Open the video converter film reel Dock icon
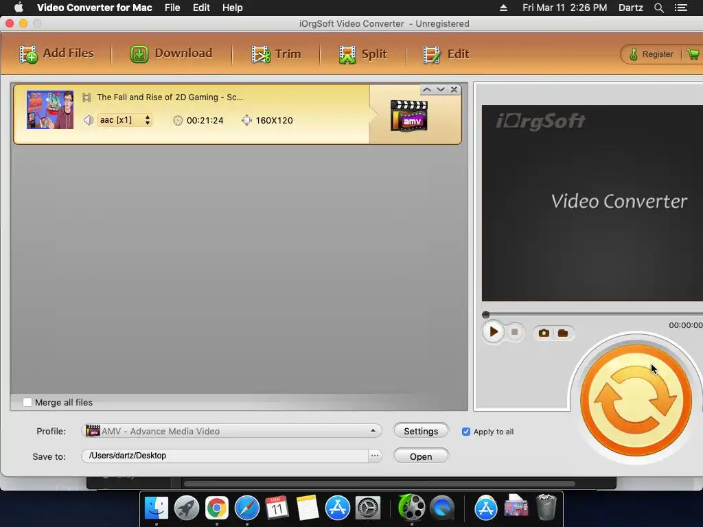Image resolution: width=703 pixels, height=527 pixels. 411,508
